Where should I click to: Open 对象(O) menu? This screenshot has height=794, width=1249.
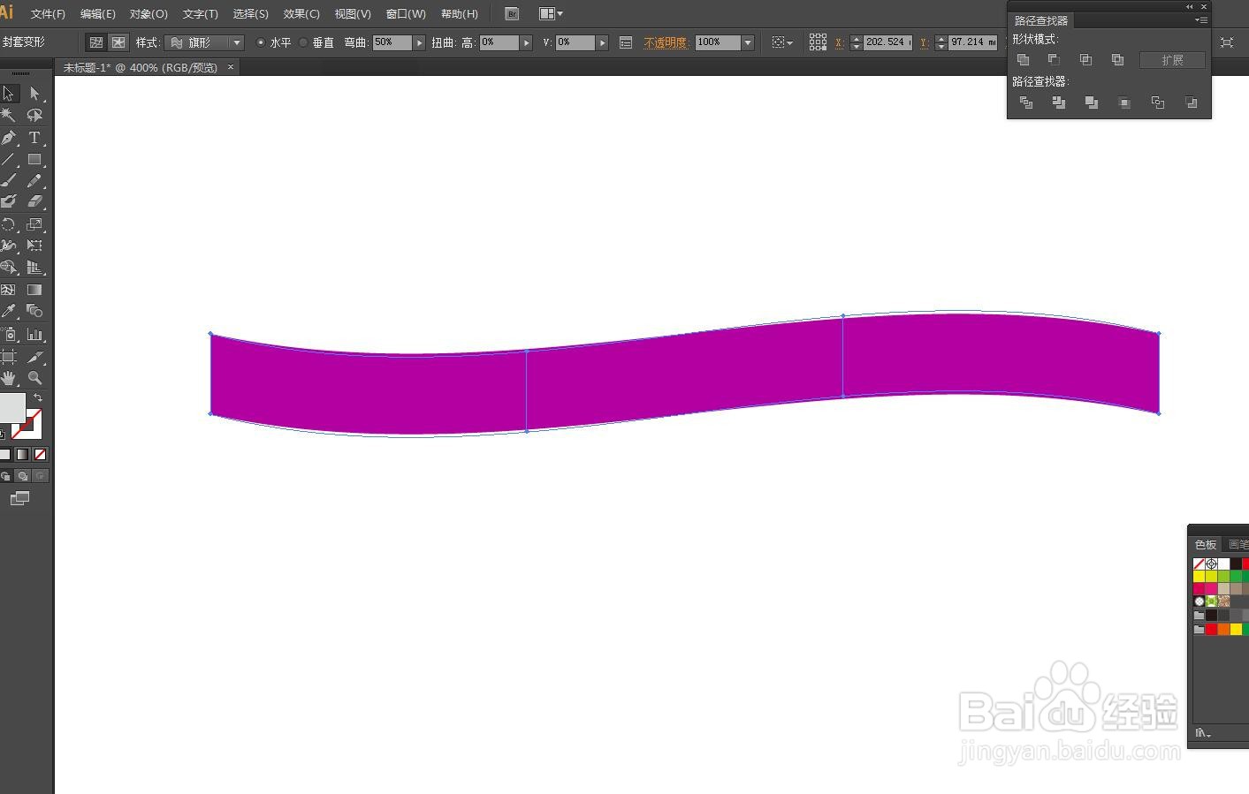pos(149,14)
